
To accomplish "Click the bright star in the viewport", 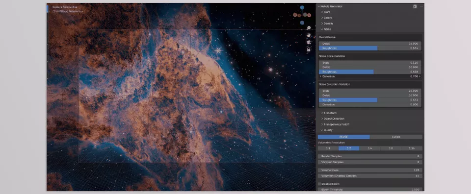I will (x=218, y=50).
